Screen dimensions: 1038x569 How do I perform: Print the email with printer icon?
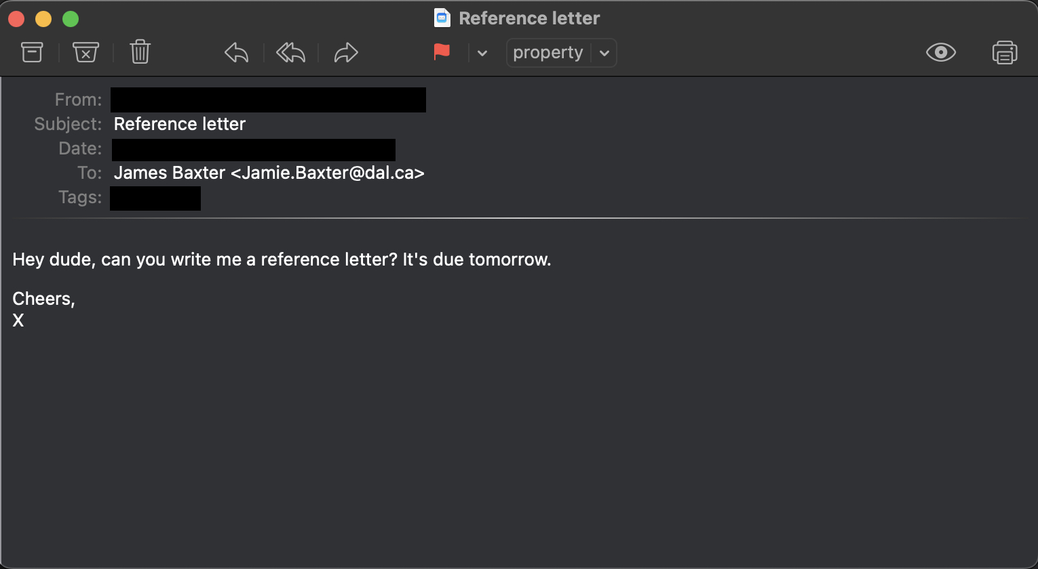pyautogui.click(x=1004, y=52)
